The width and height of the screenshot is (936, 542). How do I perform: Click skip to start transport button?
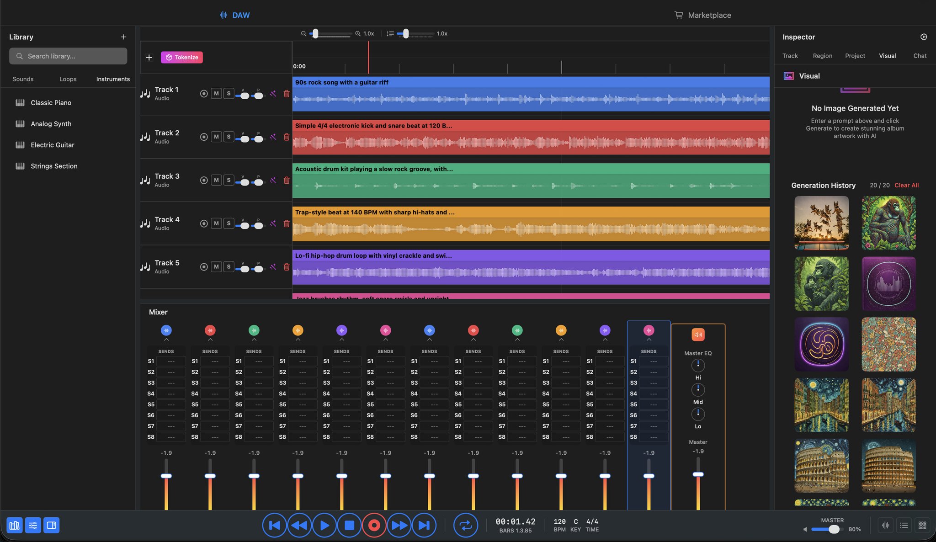pos(274,526)
